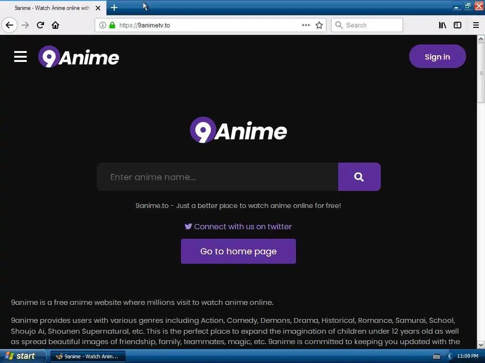Open a new tab with the plus button
This screenshot has width=485, height=363.
[x=114, y=8]
